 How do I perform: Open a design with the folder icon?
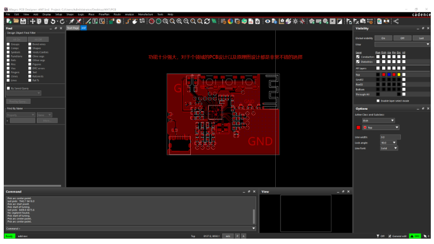[x=16, y=21]
